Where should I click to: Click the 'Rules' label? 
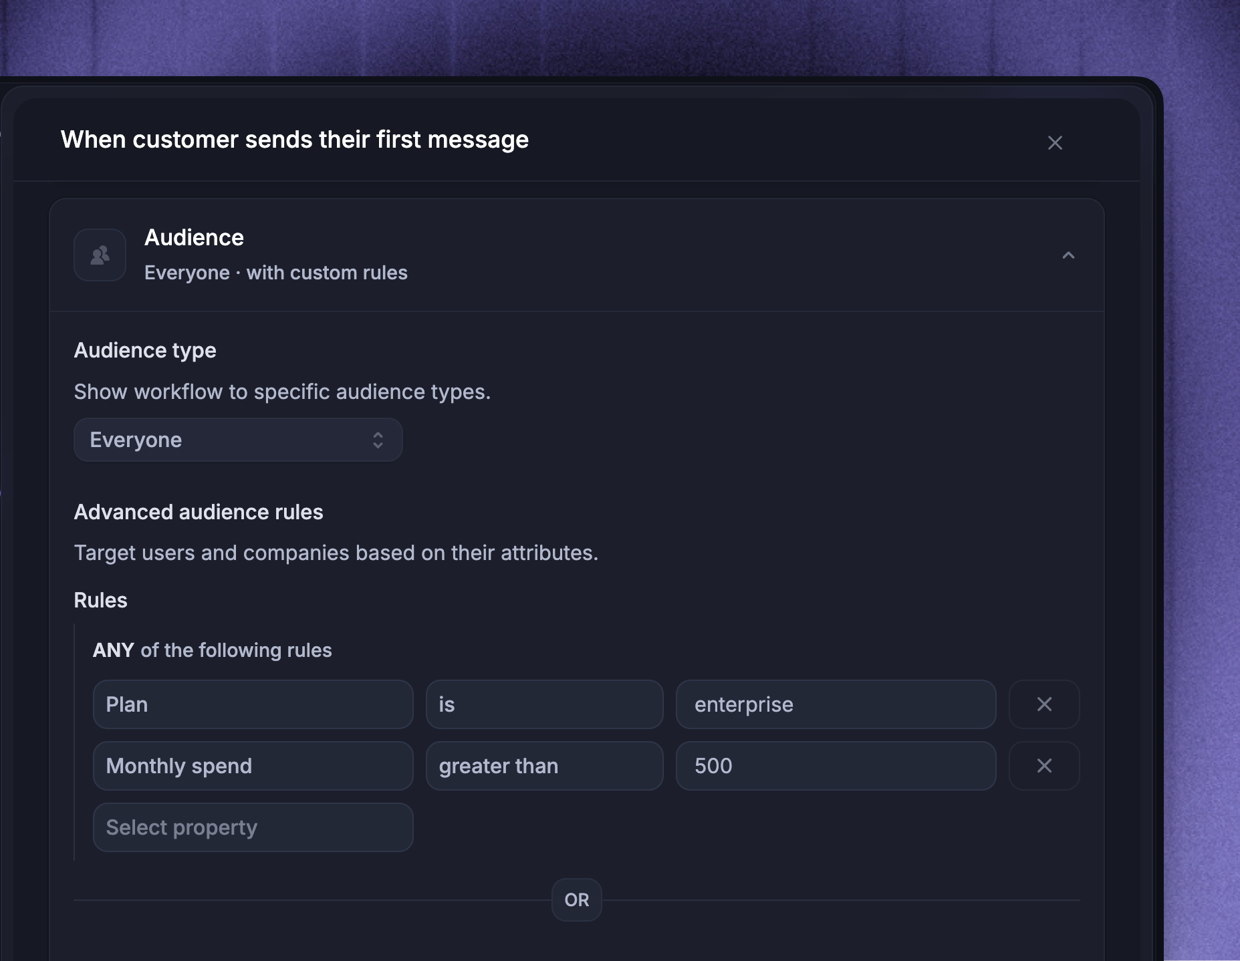(101, 600)
